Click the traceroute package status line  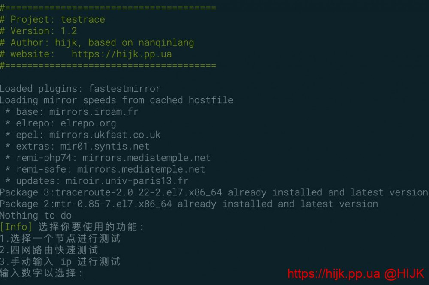(x=214, y=192)
